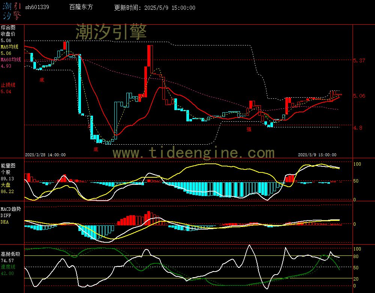Viewport: 375px width, 293px height.
Task: Select the red 止损线 label
Action: pos(8,85)
